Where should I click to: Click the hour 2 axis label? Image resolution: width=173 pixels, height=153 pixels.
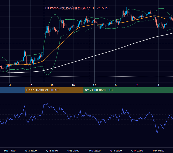coord(137,85)
